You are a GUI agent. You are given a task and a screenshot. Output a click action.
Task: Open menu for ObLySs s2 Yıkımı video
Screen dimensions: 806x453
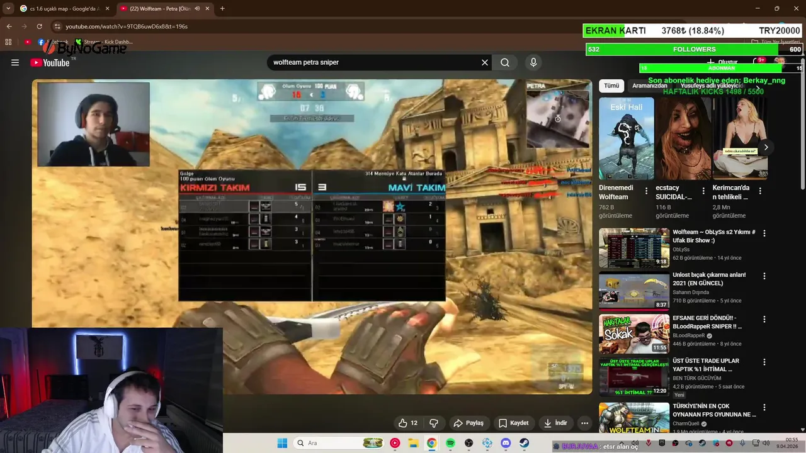pos(764,233)
